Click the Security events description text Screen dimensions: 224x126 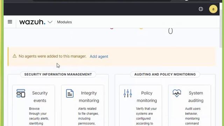pyautogui.click(x=39, y=116)
